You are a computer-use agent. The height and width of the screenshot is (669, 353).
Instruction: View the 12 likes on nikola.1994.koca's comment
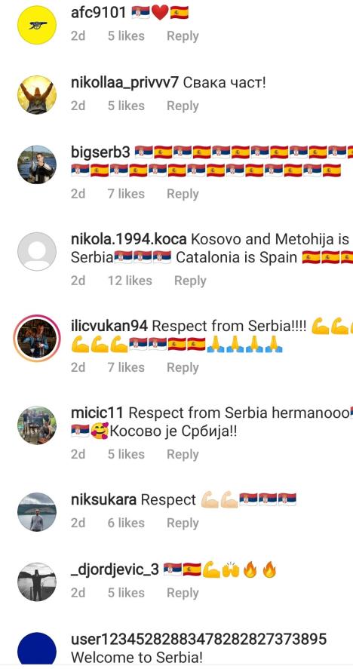pos(130,281)
